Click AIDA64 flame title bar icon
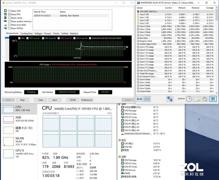The width and height of the screenshot is (219, 180). click(x=3, y=2)
